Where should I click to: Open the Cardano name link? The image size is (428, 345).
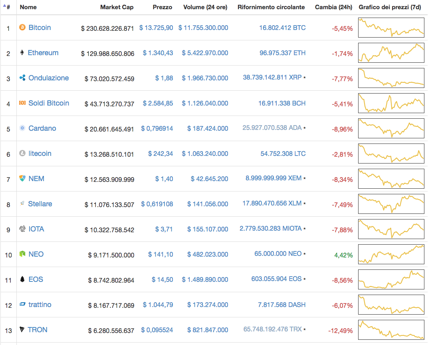[x=42, y=128]
